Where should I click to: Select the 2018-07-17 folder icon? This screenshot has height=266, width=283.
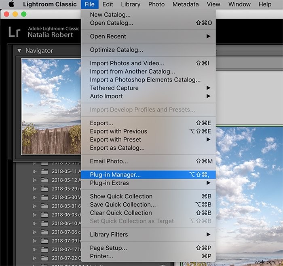click(44, 249)
